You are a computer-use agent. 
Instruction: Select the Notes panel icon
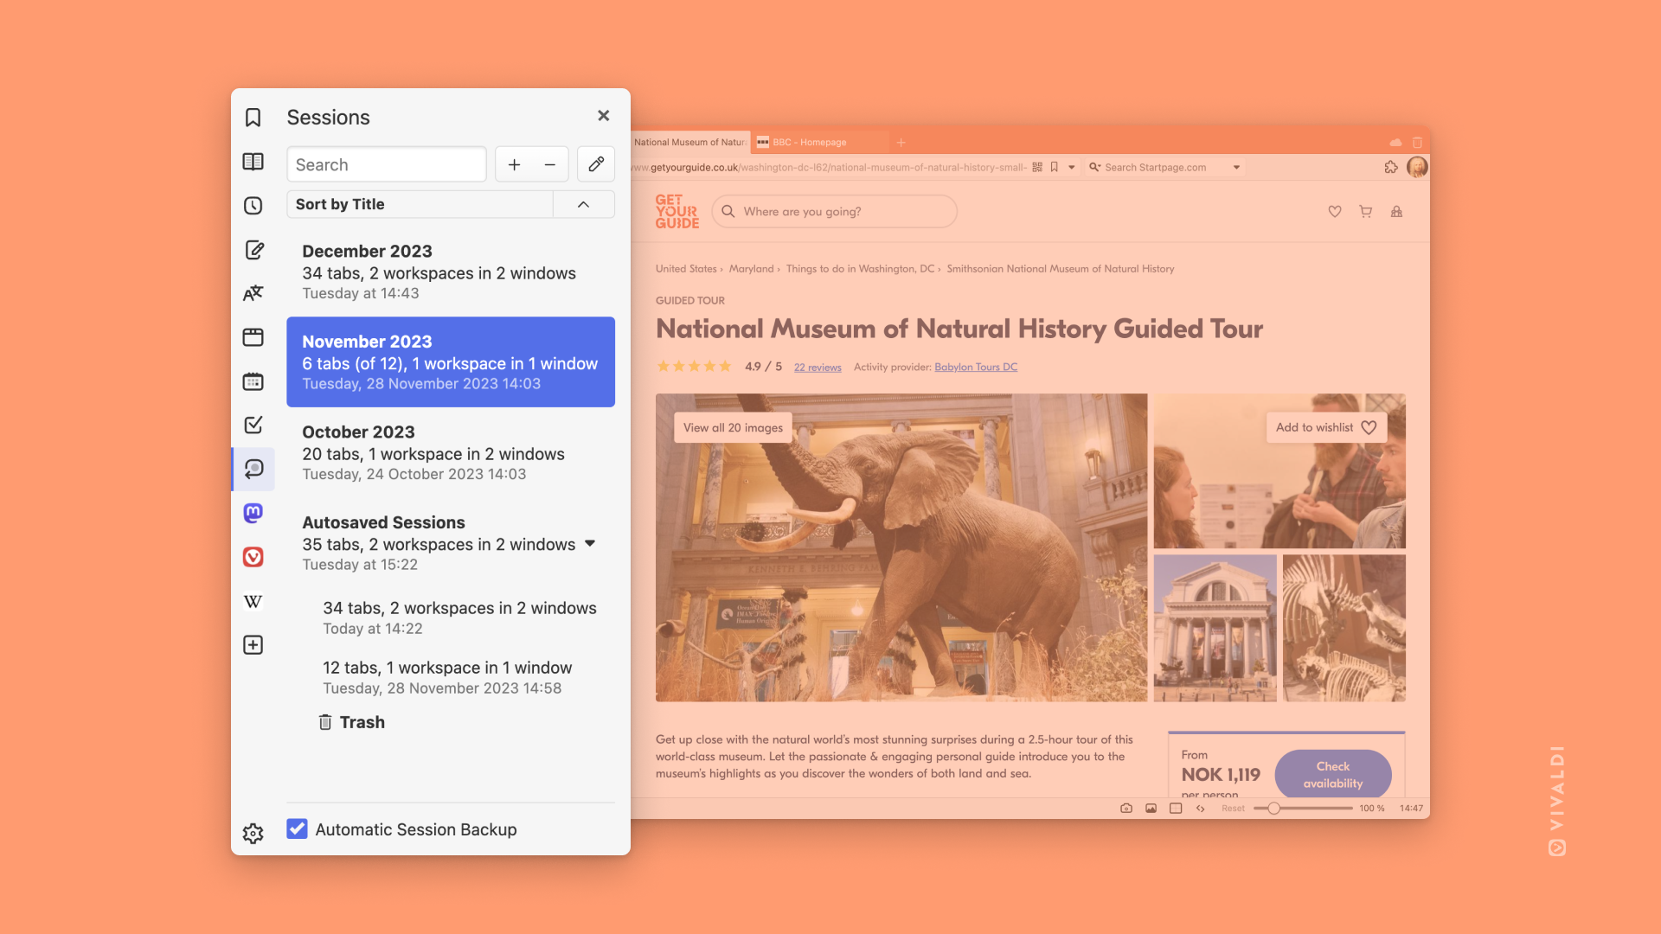coord(253,248)
